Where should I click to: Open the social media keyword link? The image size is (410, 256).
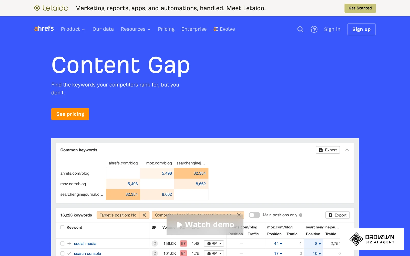click(85, 243)
